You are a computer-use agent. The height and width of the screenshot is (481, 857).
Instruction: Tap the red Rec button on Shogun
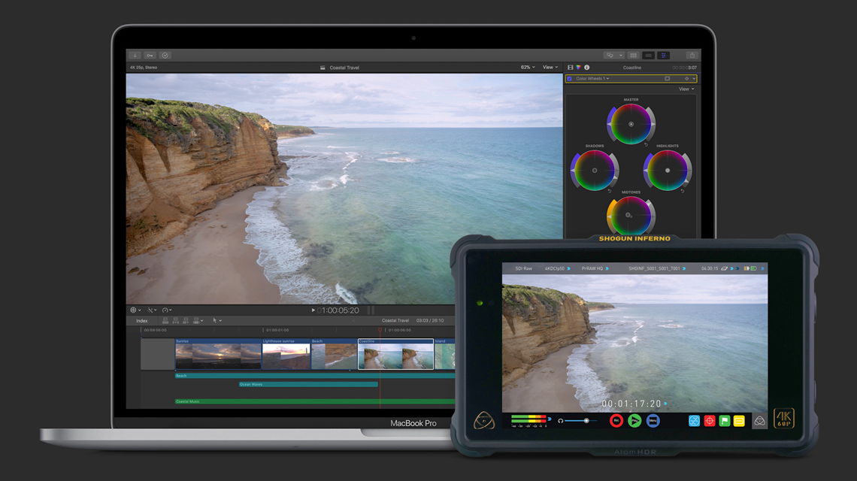(x=616, y=421)
